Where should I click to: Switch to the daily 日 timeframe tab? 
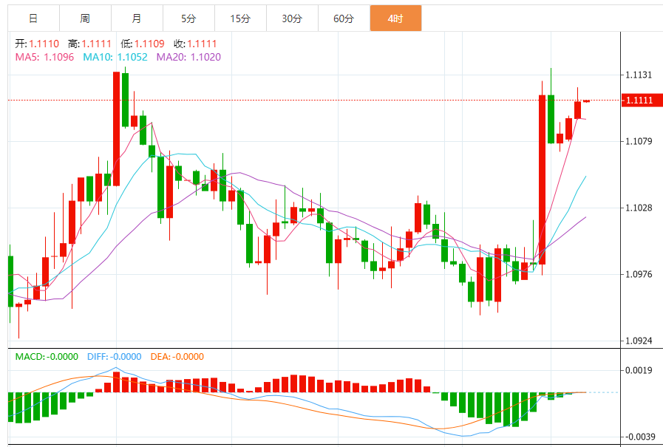pos(34,18)
